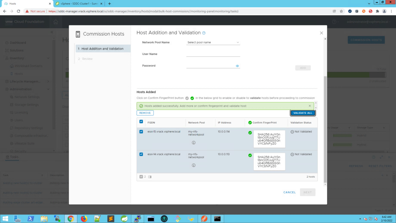
Task: Open the column toggle icon in grid footer
Action: tap(150, 177)
